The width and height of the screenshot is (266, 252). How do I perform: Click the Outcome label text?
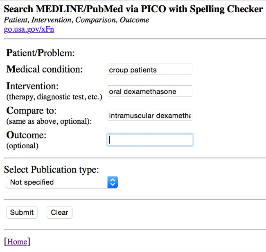pyautogui.click(x=26, y=135)
